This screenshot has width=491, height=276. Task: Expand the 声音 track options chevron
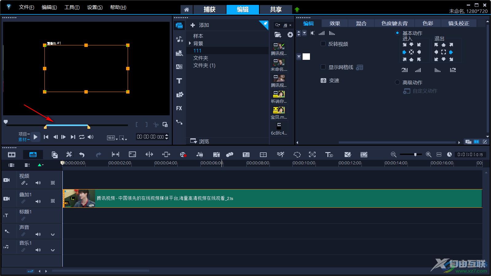point(53,235)
